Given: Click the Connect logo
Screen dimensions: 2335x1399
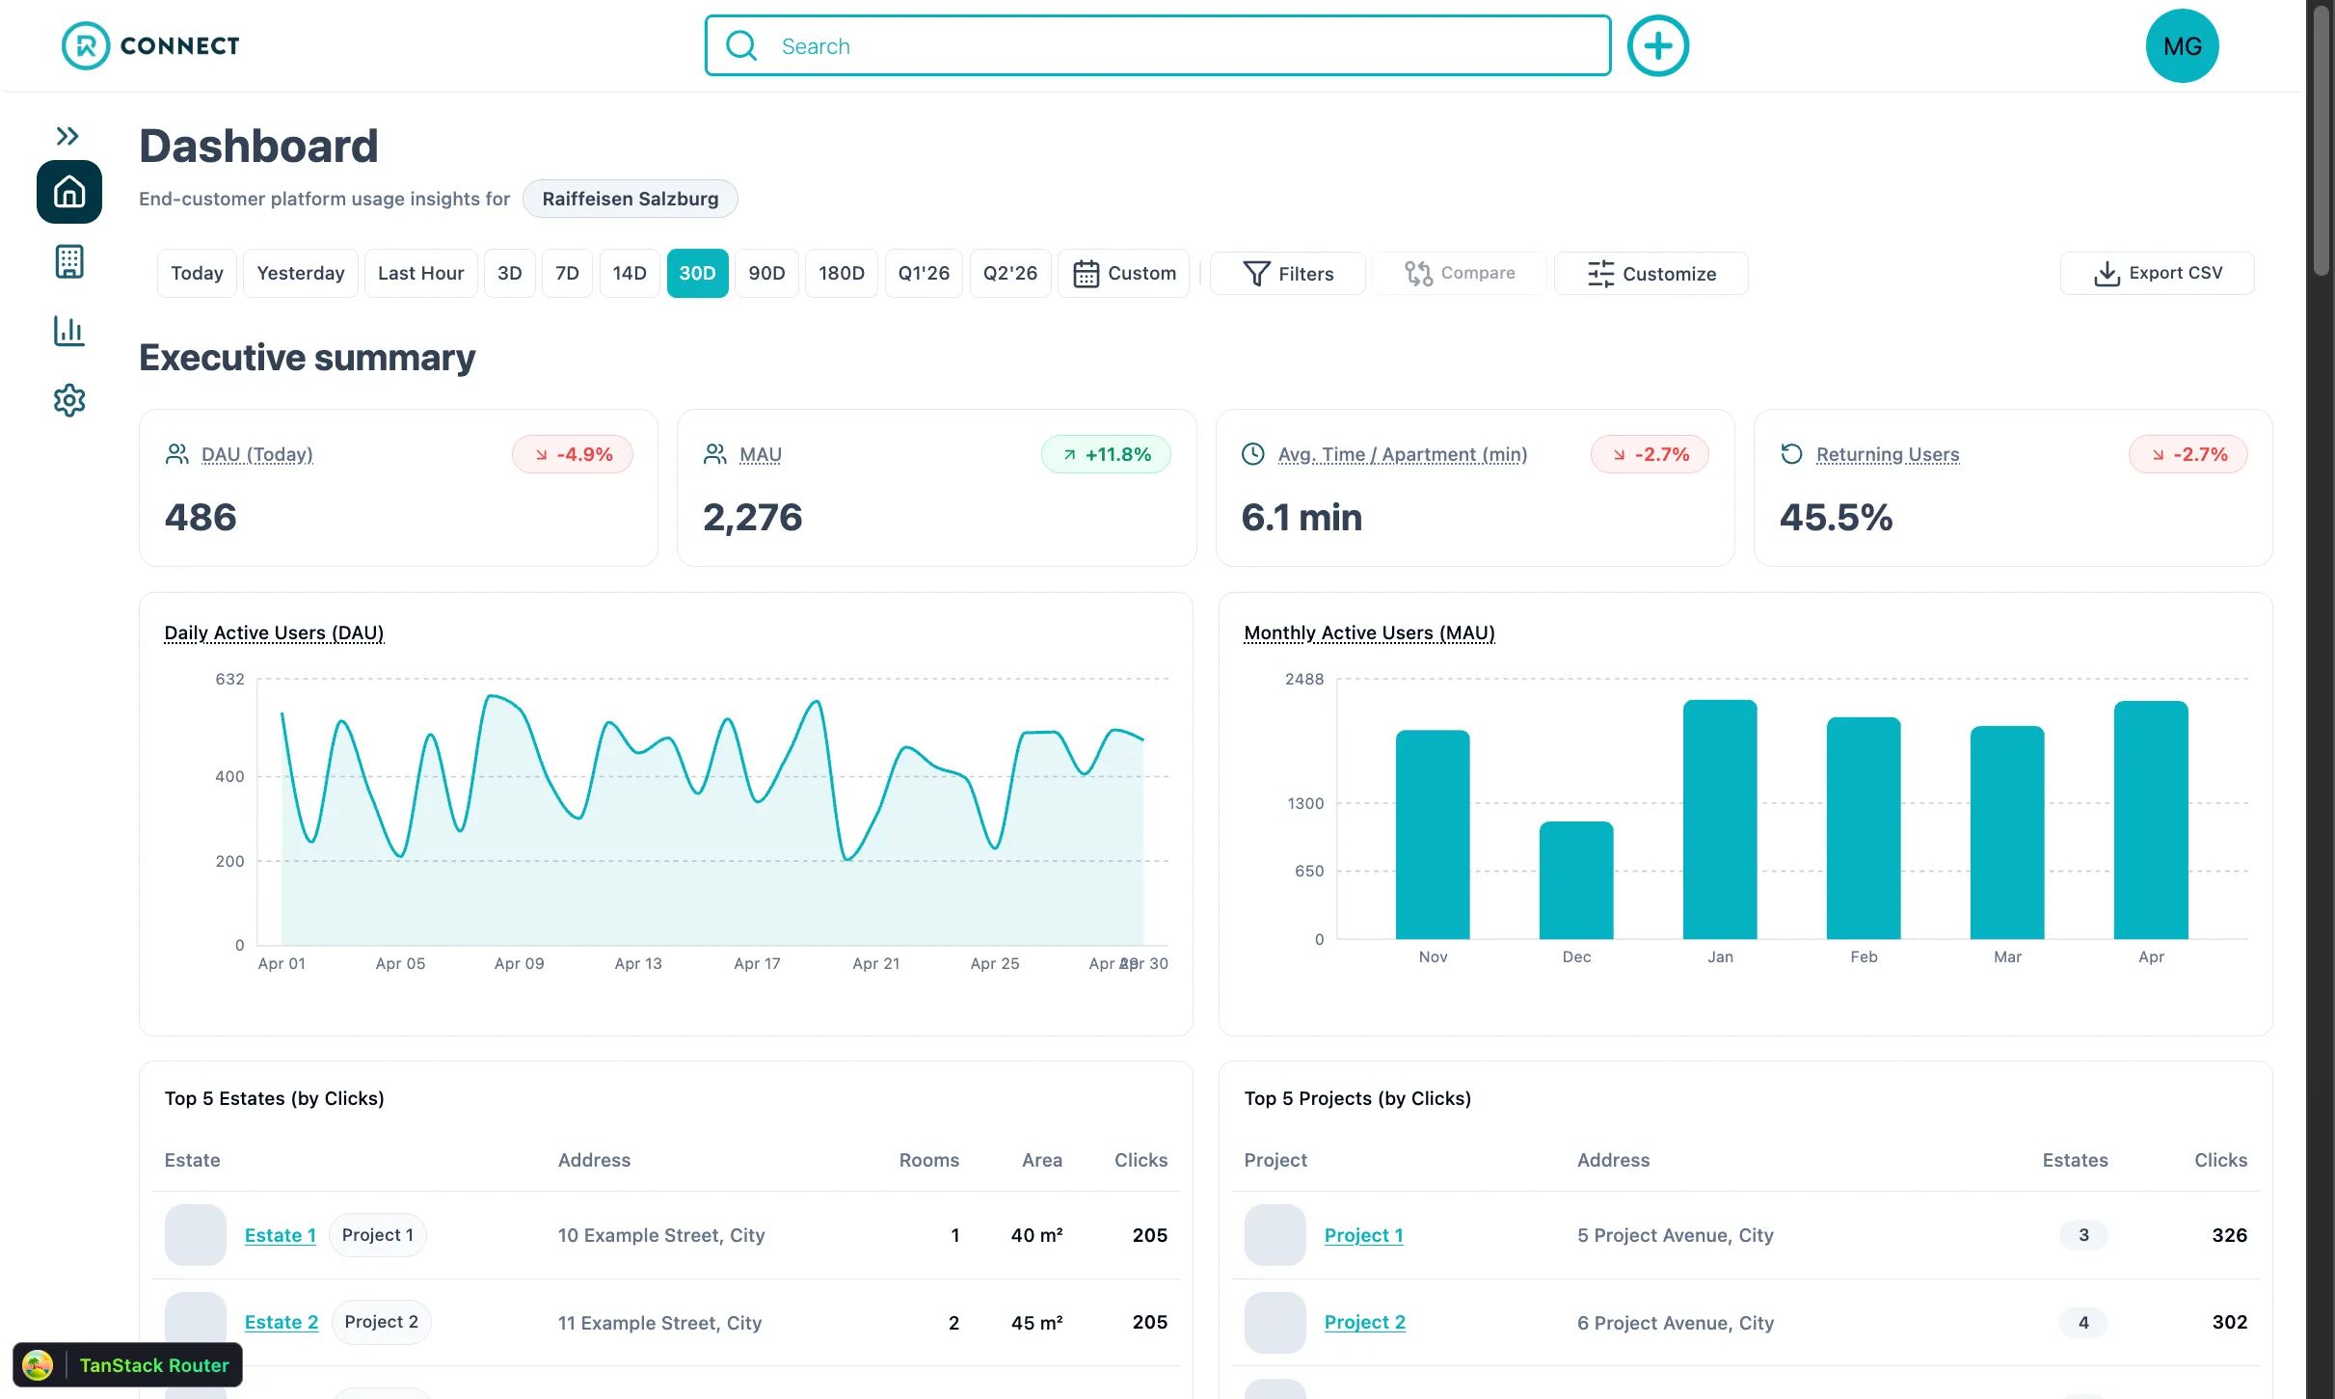Looking at the screenshot, I should pyautogui.click(x=150, y=45).
